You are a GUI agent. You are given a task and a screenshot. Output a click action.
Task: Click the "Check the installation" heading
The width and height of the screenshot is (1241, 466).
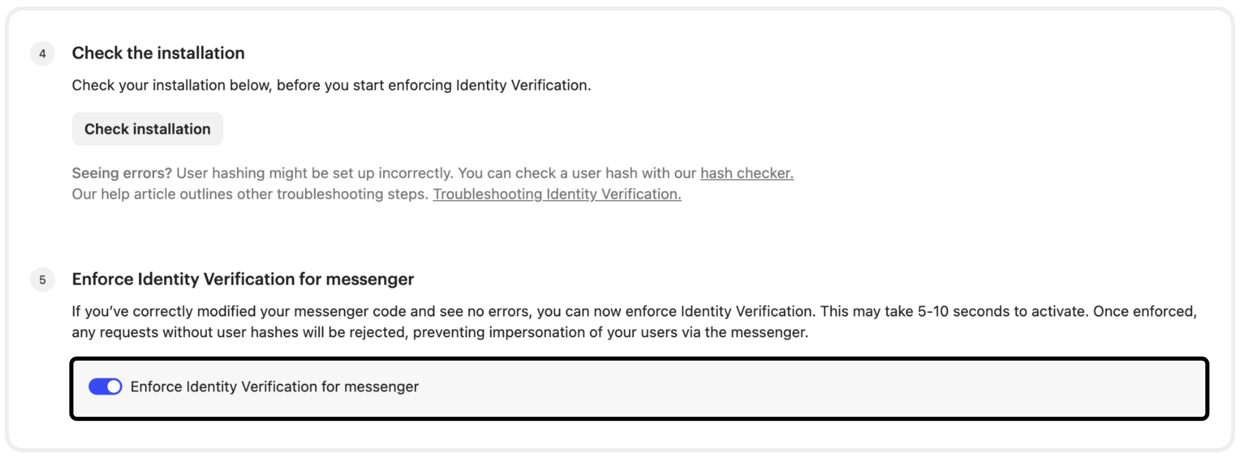(158, 53)
